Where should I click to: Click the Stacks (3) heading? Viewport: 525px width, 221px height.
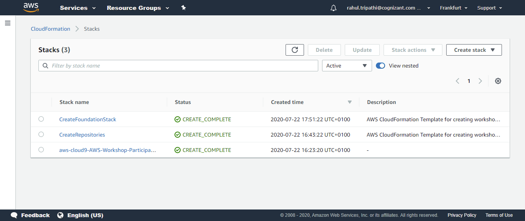click(54, 50)
